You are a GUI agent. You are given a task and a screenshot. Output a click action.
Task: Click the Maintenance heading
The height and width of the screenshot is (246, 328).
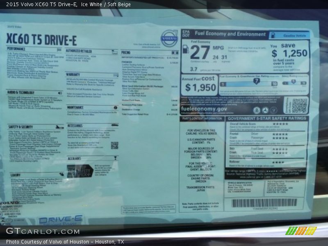(75, 107)
